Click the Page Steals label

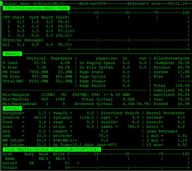tap(92, 81)
